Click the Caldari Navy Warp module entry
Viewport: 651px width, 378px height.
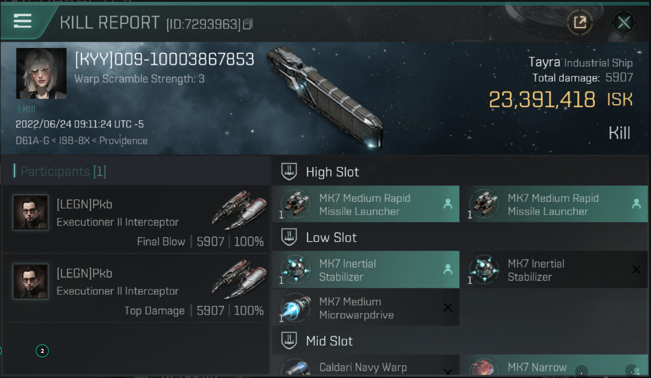[365, 367]
